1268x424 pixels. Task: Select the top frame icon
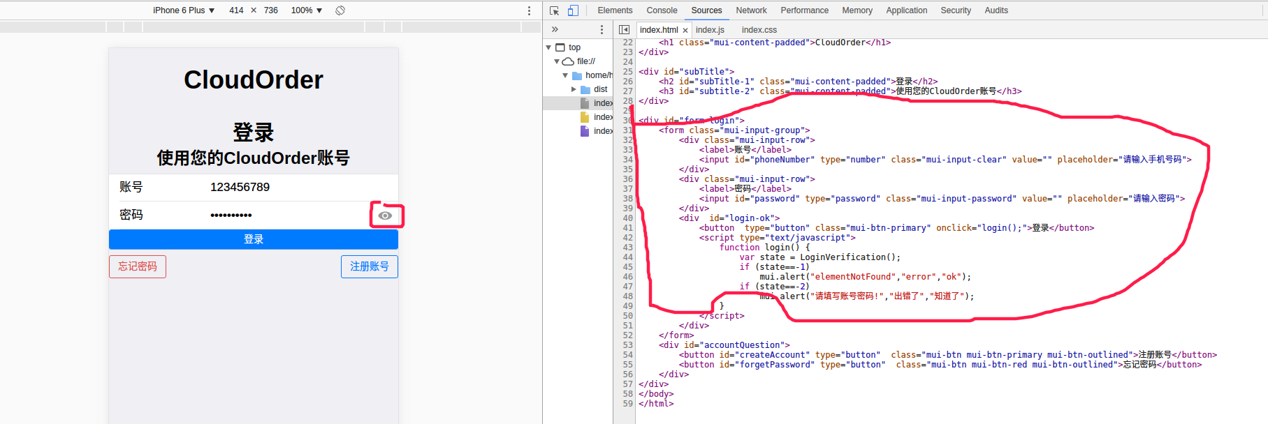click(560, 47)
